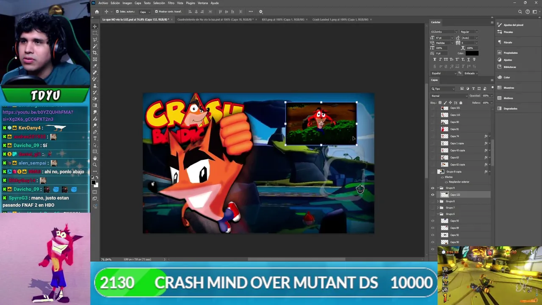
Task: Open the Degradados panel
Action: (507, 108)
